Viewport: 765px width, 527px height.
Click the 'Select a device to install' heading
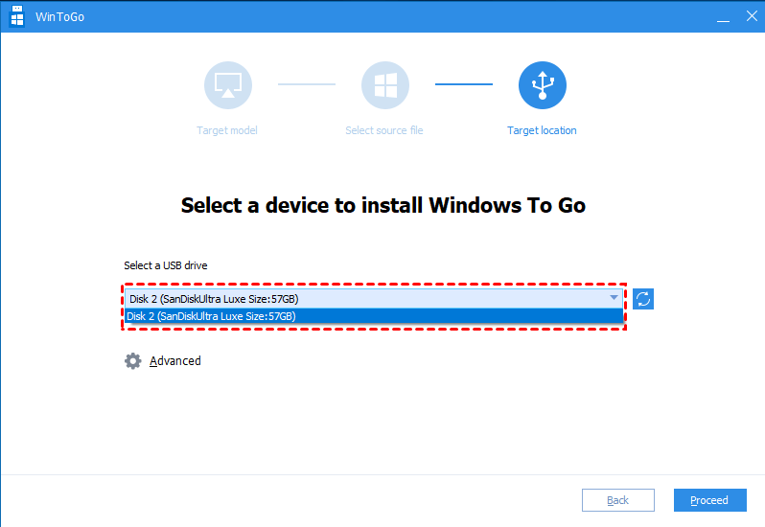[382, 205]
